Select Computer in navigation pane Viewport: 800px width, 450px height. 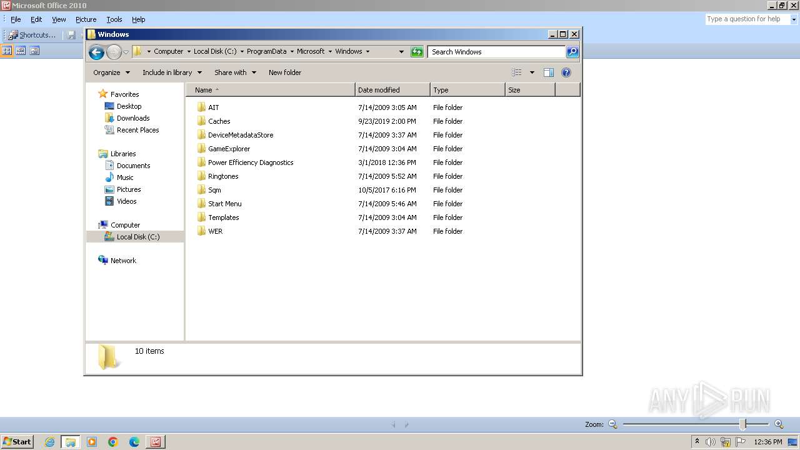[125, 225]
